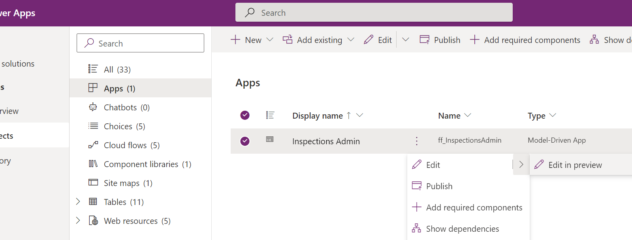Click the Component libraries books icon

pyautogui.click(x=93, y=164)
